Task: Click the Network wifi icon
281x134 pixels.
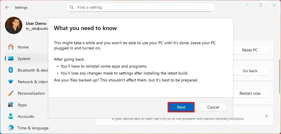Action: (x=11, y=82)
